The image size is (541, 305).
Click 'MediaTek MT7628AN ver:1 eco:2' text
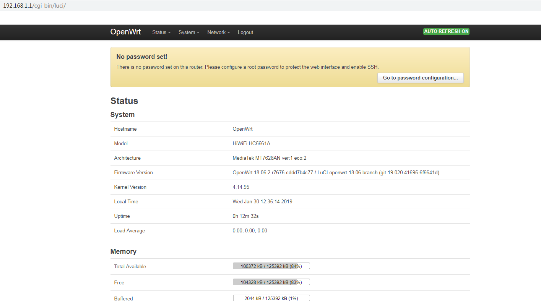tap(270, 158)
